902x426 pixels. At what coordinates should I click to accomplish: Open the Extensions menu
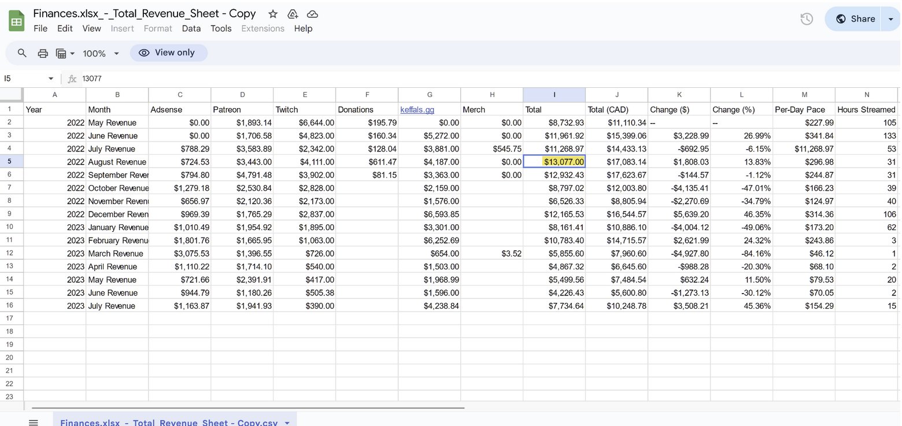click(263, 28)
